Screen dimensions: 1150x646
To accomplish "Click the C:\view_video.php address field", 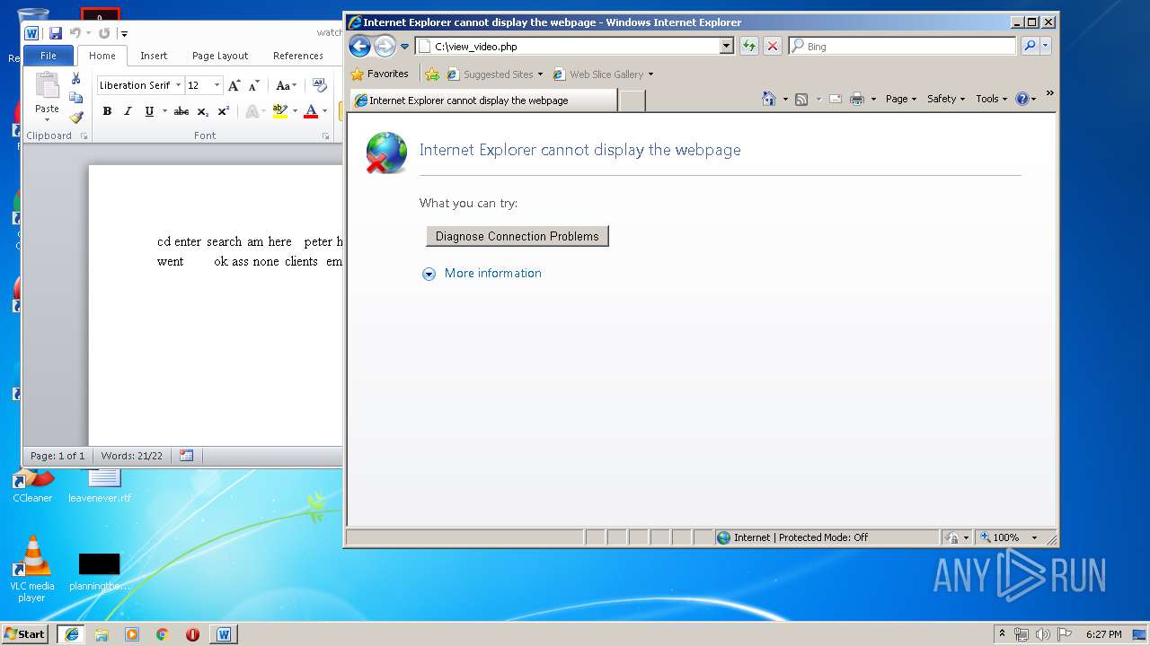I will (x=575, y=47).
